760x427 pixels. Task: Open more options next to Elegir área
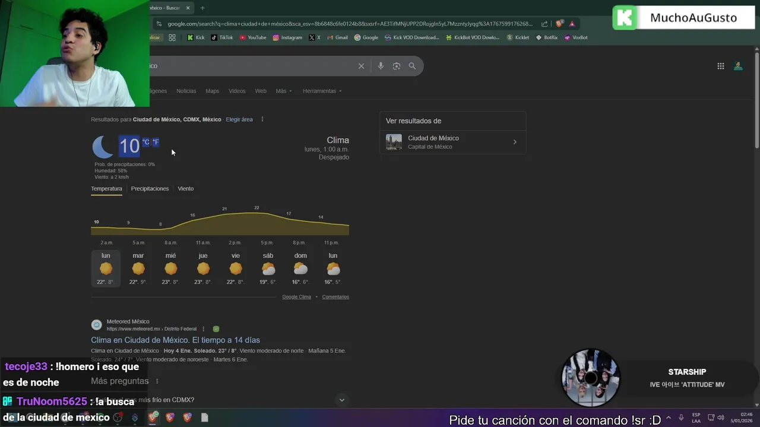(262, 119)
